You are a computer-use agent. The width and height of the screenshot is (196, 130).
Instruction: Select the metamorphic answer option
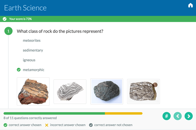[33, 70]
